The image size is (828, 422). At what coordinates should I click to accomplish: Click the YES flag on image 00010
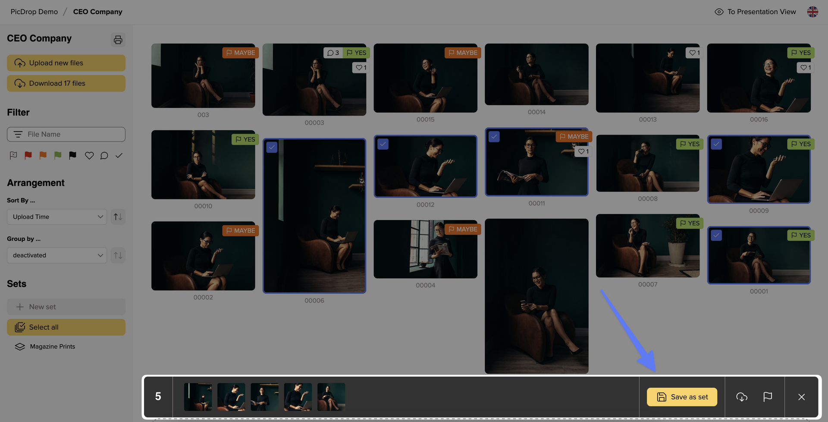(x=245, y=139)
